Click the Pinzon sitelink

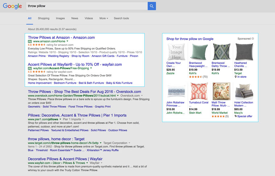tap(134, 56)
